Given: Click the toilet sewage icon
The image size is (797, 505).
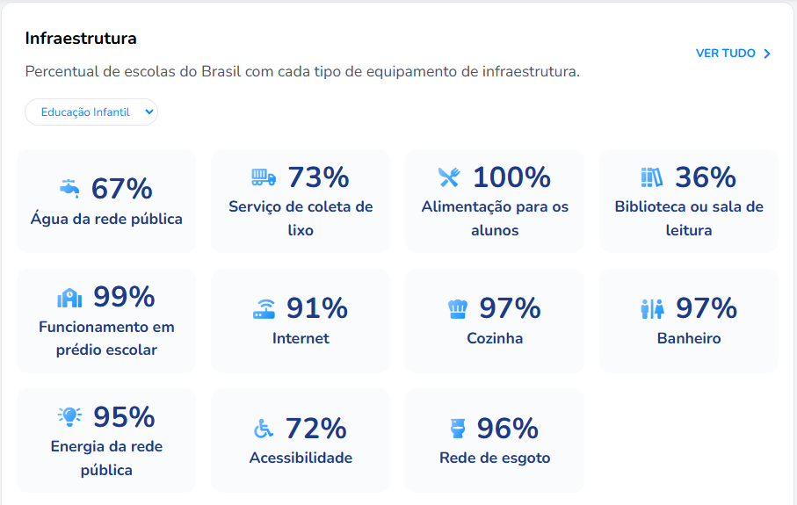Looking at the screenshot, I should [x=457, y=429].
